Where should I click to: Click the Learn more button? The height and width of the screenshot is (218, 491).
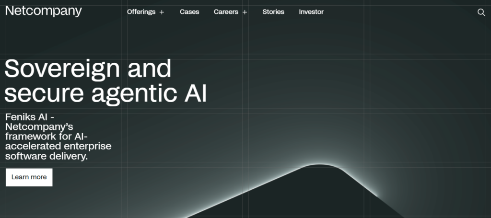(x=29, y=177)
